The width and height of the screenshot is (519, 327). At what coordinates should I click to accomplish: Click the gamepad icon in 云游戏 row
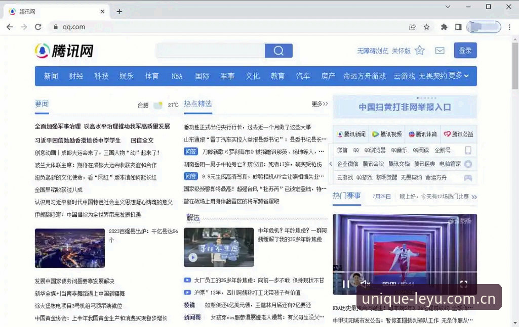468,178
